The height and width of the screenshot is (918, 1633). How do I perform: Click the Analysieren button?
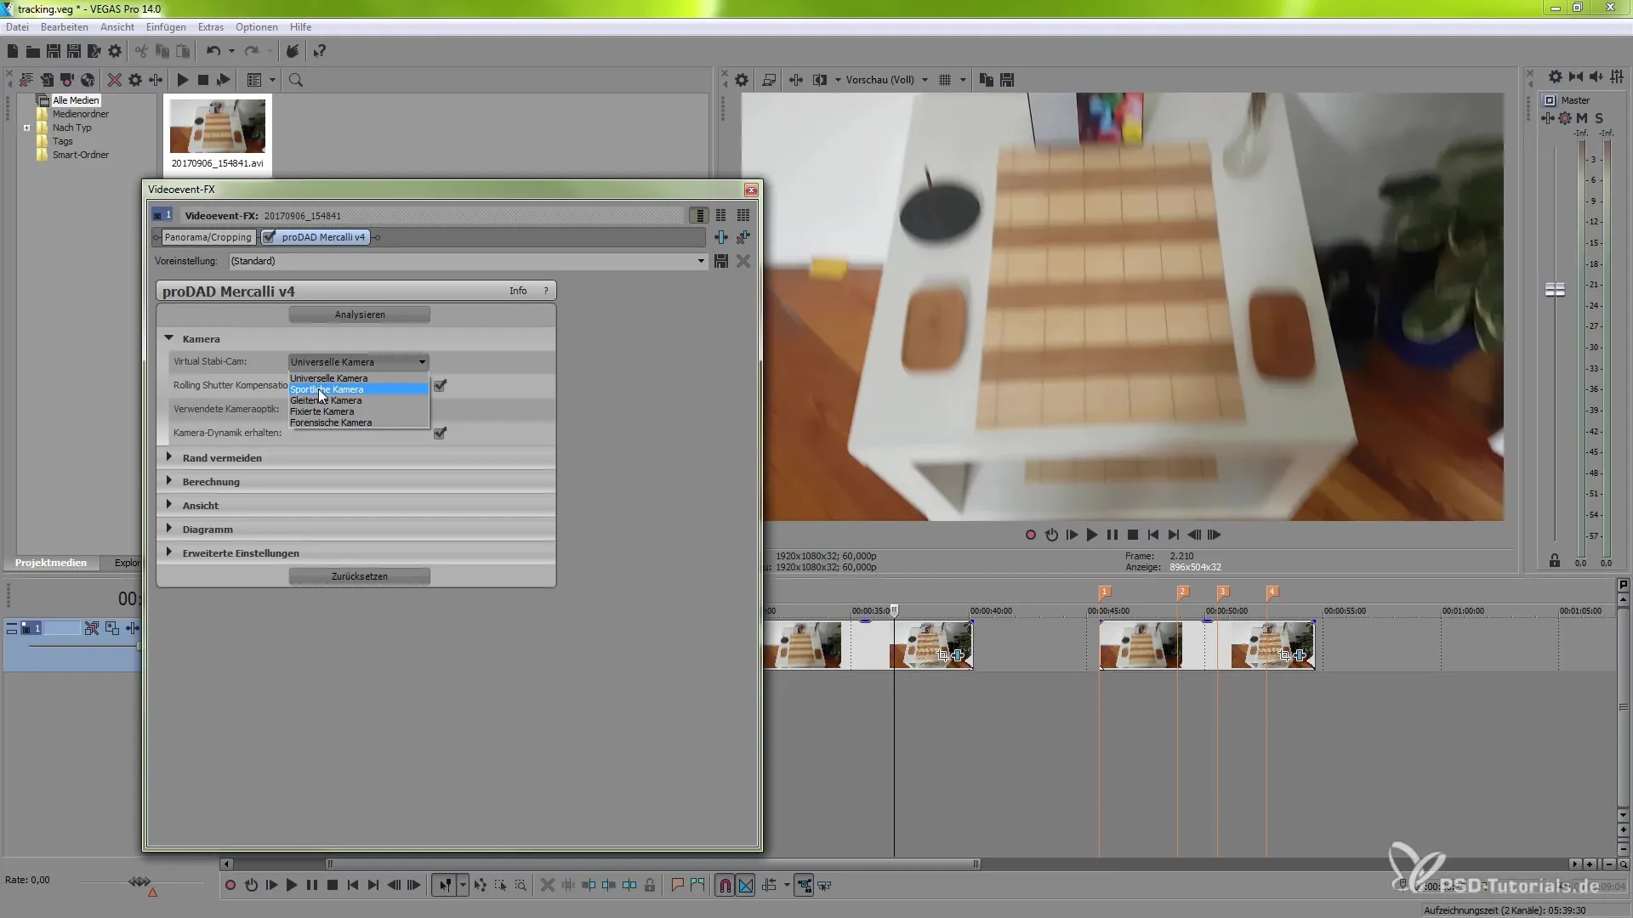click(x=359, y=314)
